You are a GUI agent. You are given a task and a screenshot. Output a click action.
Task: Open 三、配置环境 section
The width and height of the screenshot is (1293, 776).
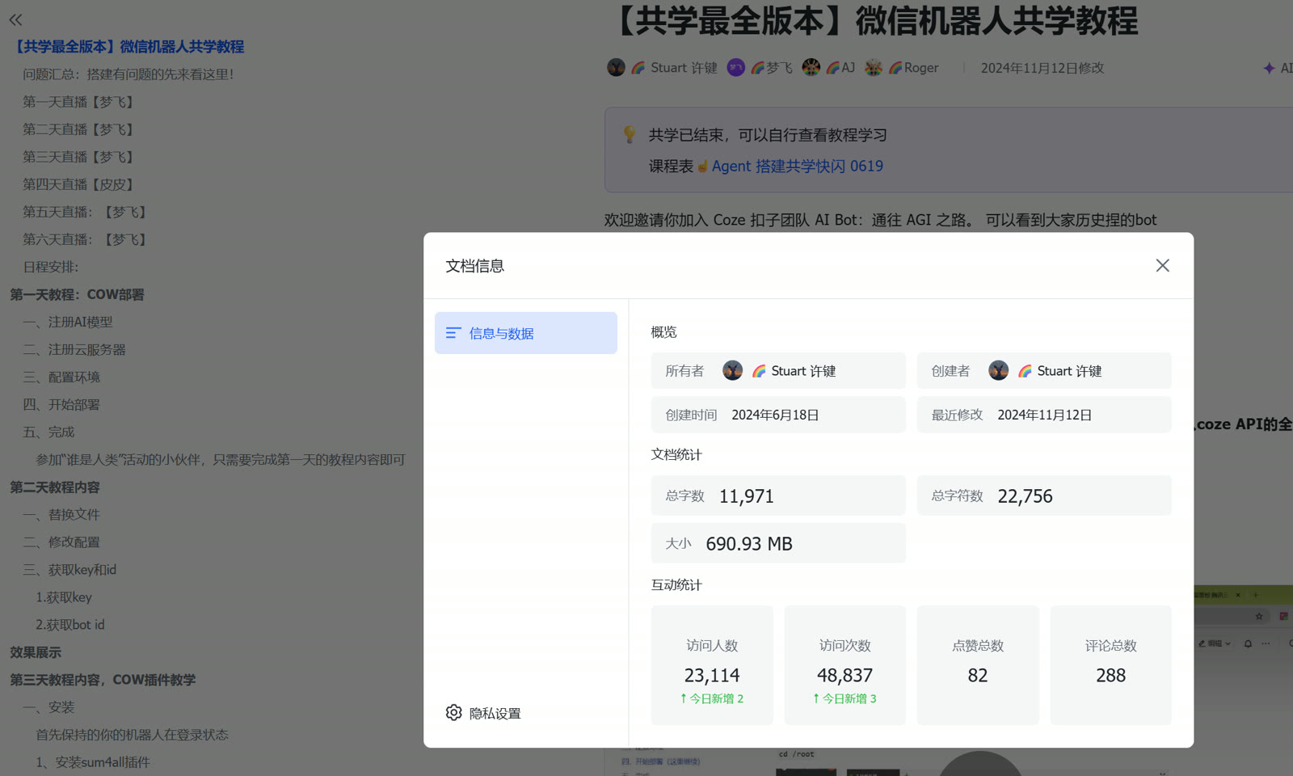tap(61, 377)
